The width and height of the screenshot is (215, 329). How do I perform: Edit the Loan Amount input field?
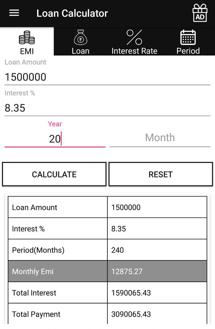pyautogui.click(x=107, y=77)
